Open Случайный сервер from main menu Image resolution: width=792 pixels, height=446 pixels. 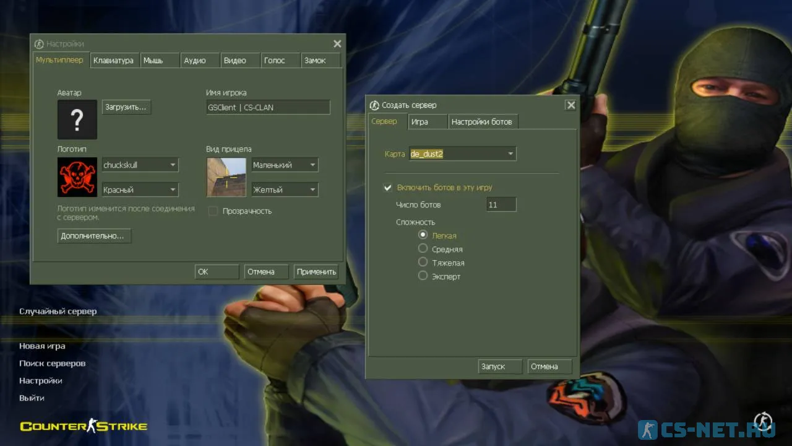pos(58,312)
